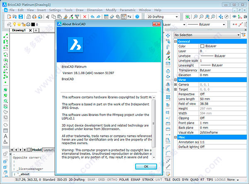Click the About dialog text scrollbar thumb
The height and width of the screenshot is (184, 249).
[154, 123]
